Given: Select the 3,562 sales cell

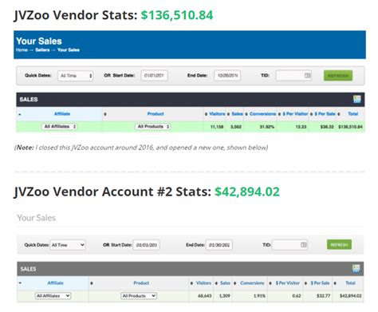Looking at the screenshot, I should [x=235, y=127].
